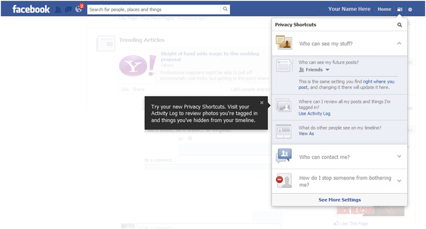The image size is (426, 229).
Task: Click the Facebook logo
Action: point(31,9)
